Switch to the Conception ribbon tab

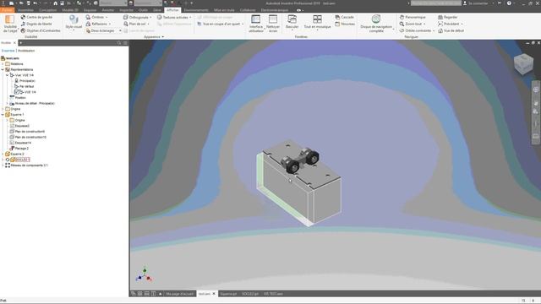coord(47,10)
